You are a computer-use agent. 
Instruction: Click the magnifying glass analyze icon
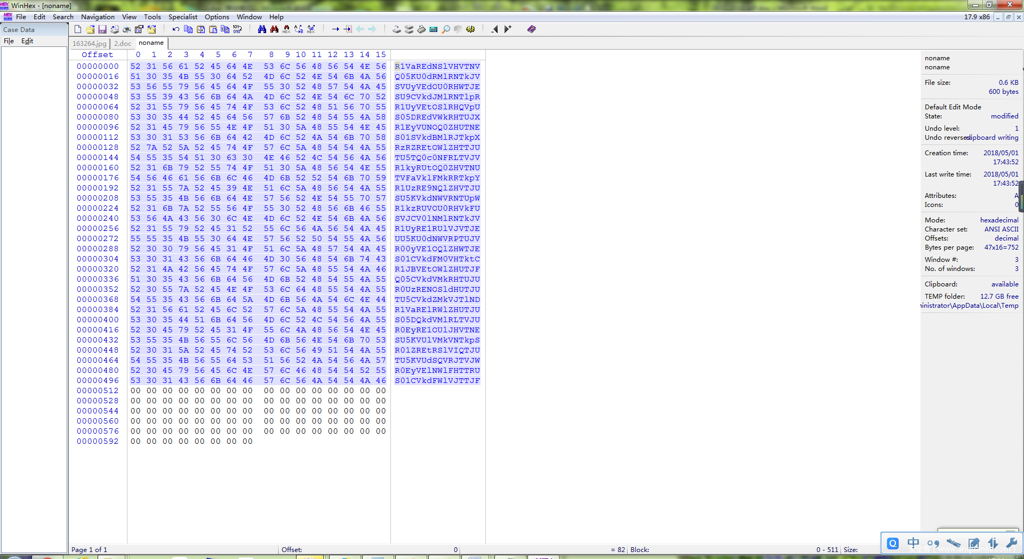tap(446, 29)
